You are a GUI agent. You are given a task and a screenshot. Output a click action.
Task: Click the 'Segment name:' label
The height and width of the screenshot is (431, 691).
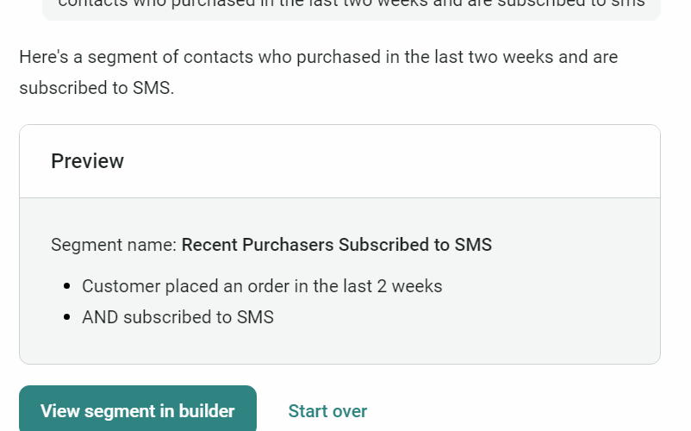[114, 245]
